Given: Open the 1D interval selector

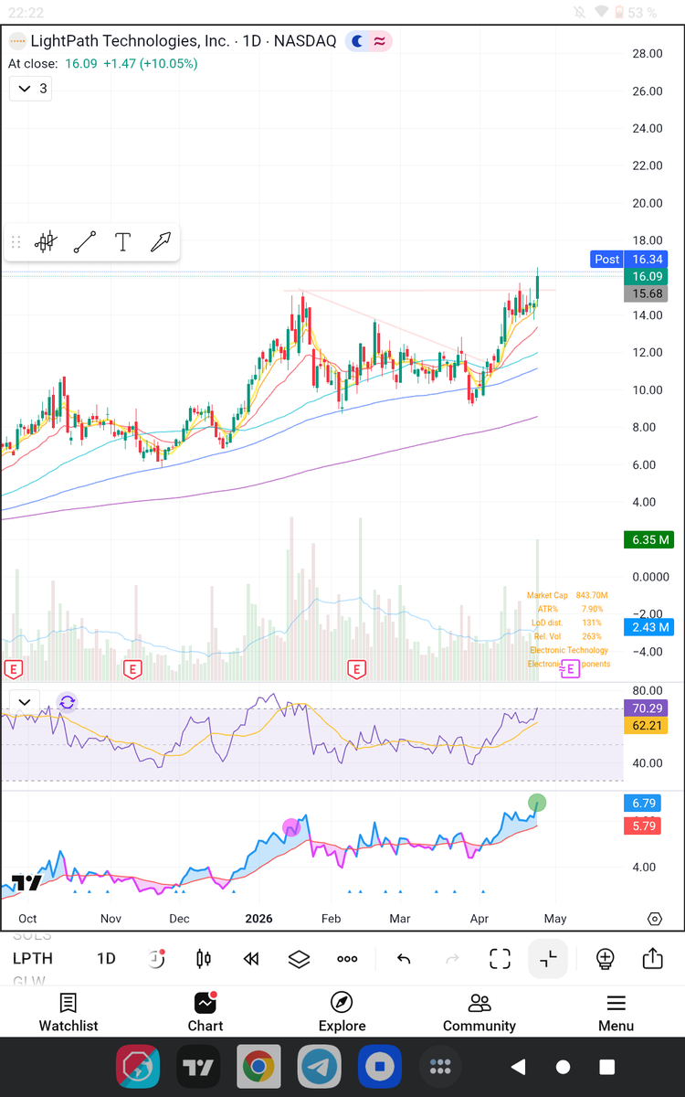Looking at the screenshot, I should click(x=106, y=958).
